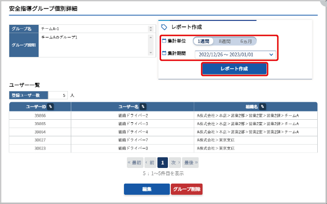This screenshot has width=327, height=204.
Task: Jump to 最初 page in pagination
Action: click(x=135, y=163)
